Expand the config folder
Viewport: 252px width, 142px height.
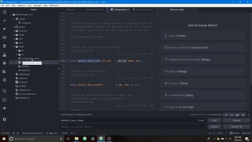click(14, 35)
